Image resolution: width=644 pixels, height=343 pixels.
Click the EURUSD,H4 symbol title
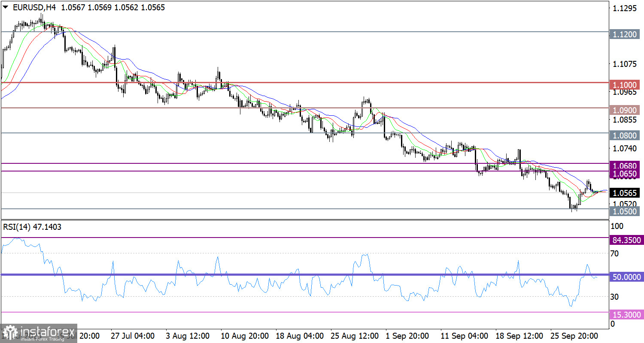click(35, 7)
